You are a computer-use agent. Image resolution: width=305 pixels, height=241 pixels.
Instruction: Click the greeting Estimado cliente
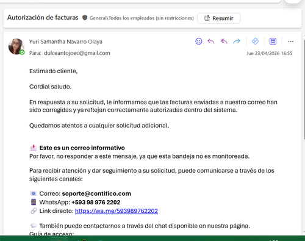[x=54, y=71]
